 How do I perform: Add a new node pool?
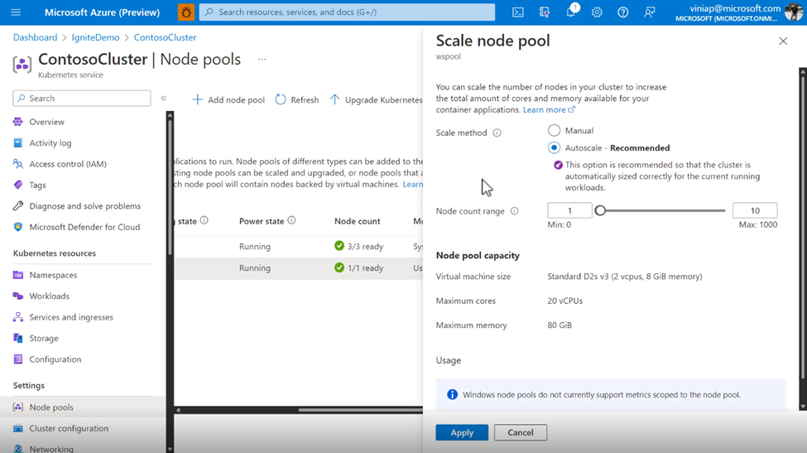228,100
